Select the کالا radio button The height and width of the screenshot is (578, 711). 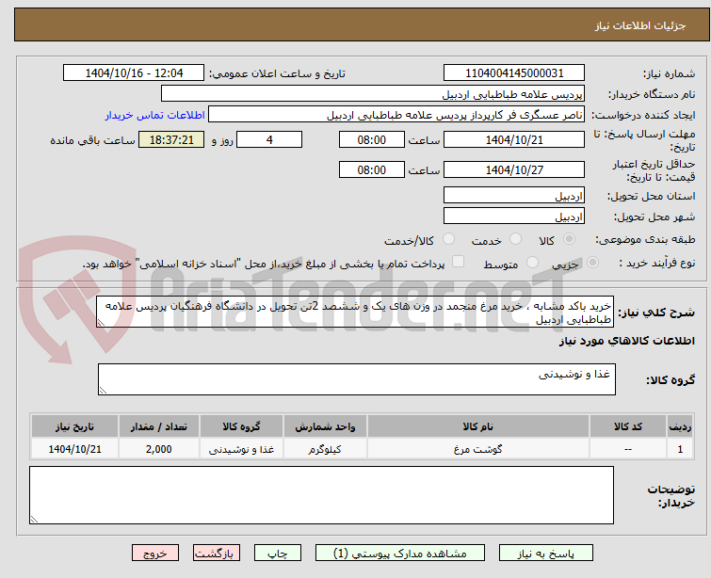(569, 239)
